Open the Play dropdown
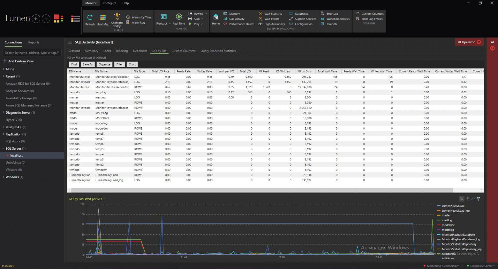498x269 pixels. click(196, 24)
